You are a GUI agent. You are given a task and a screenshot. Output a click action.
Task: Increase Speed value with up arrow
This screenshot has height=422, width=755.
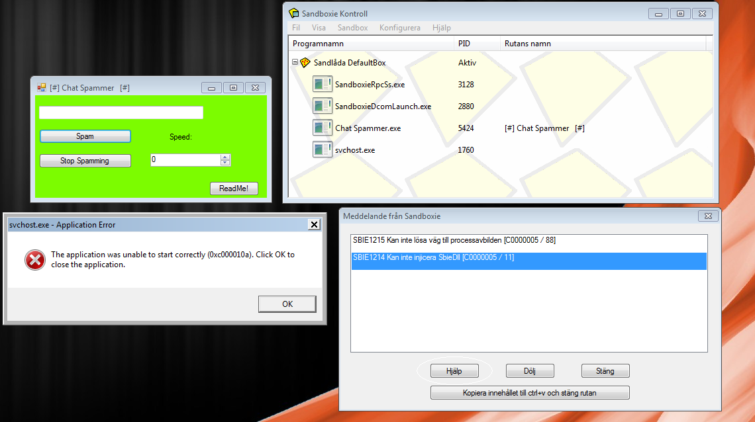tap(225, 157)
